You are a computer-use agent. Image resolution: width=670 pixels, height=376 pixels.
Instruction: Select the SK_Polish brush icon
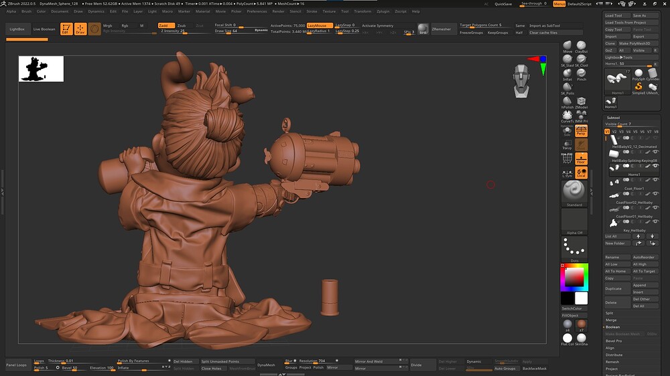[x=567, y=87]
